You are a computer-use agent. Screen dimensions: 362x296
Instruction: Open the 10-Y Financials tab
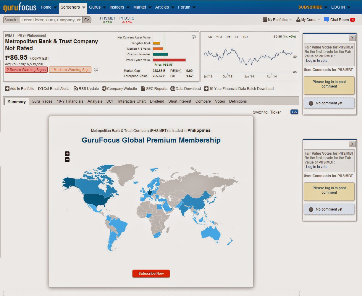(x=70, y=101)
